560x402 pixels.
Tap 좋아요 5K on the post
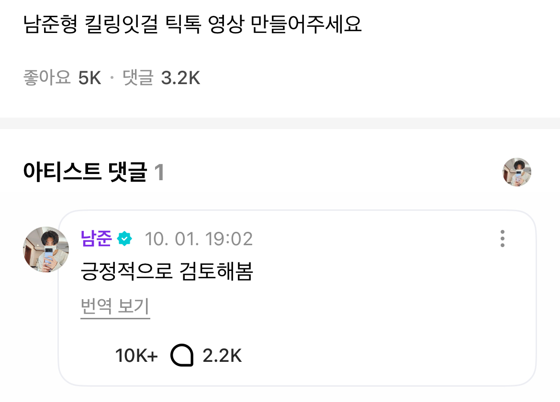(62, 77)
